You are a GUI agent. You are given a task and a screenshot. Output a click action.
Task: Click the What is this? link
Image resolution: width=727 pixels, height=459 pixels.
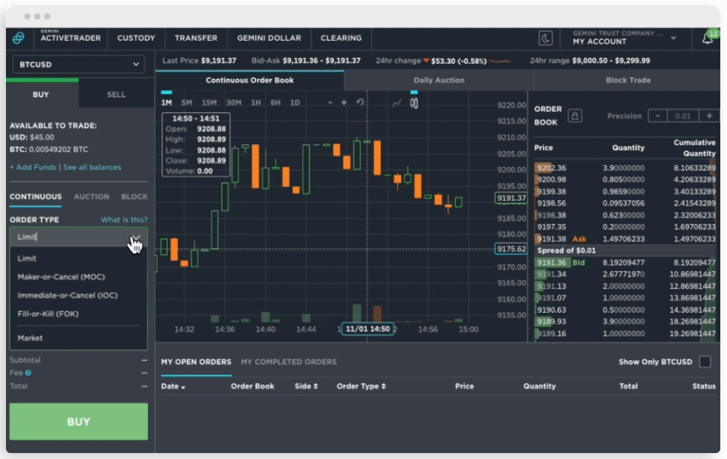[124, 220]
